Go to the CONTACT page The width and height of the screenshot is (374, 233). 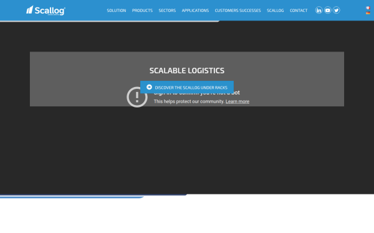[299, 11]
